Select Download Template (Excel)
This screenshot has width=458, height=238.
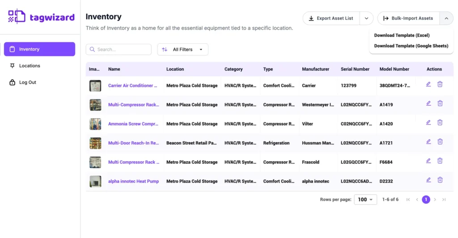click(402, 35)
